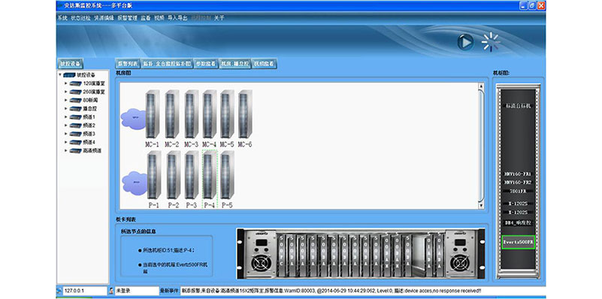Switch to the 参数监看 tab
Screen dimensions: 602x299
coord(206,64)
